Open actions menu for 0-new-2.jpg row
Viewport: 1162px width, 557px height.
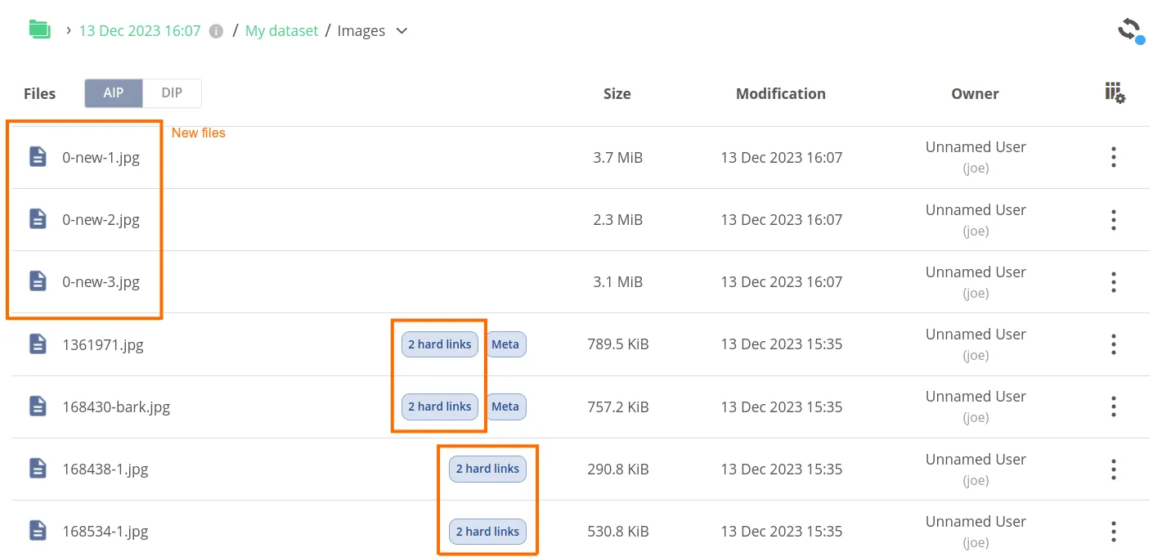1113,219
